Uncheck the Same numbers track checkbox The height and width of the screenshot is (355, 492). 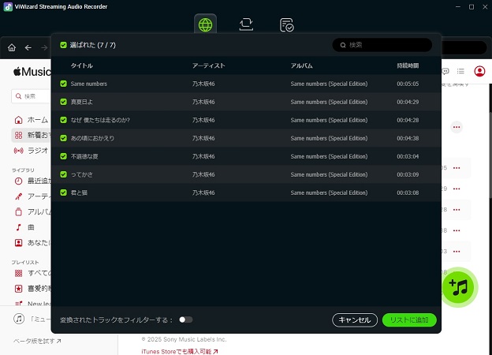(63, 84)
